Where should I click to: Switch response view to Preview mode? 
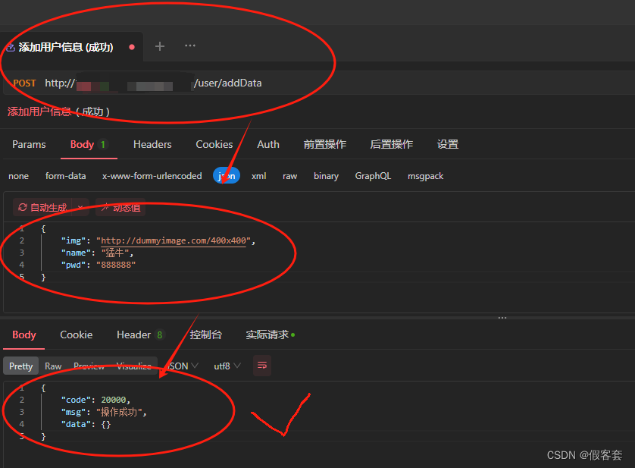coord(88,366)
